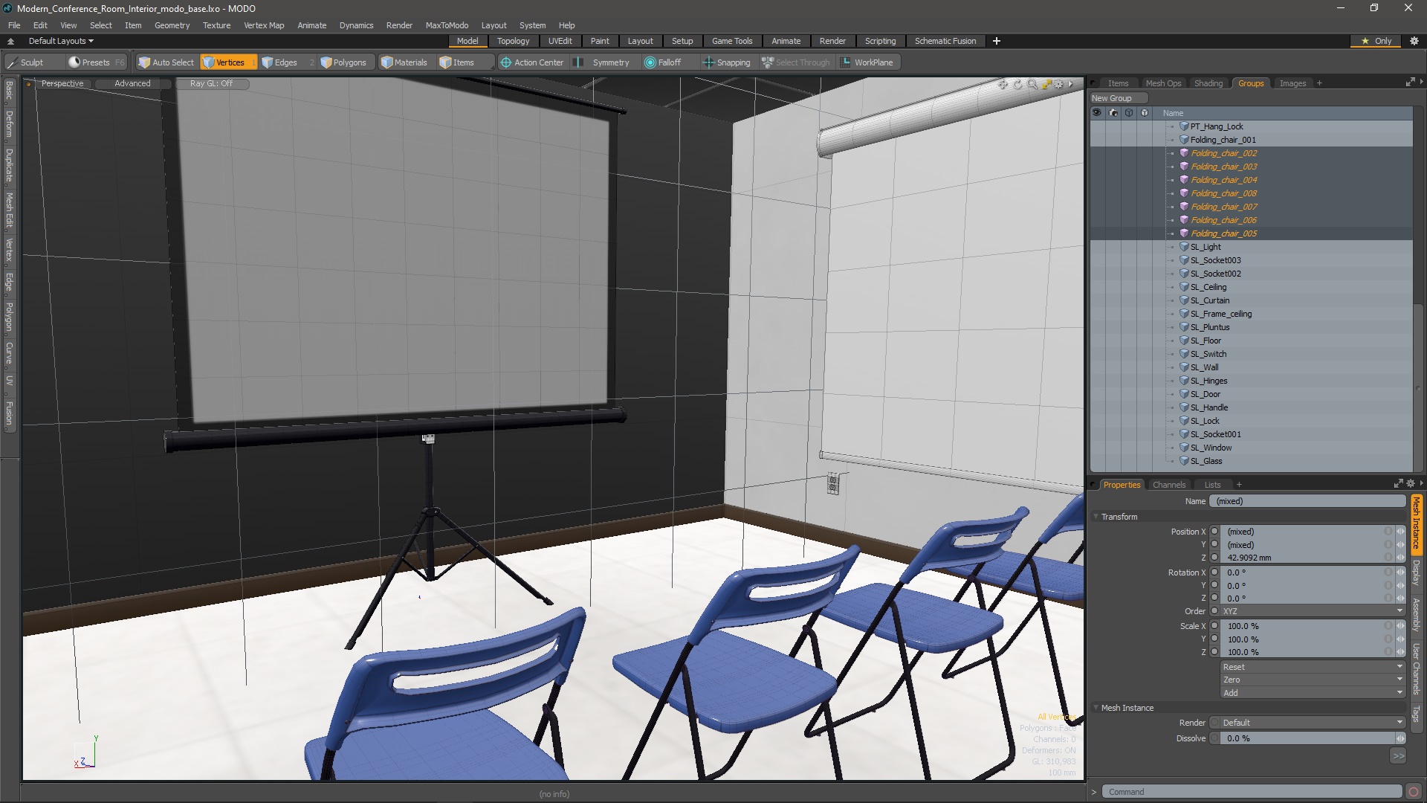Open the WorkPlane menu
The image size is (1427, 803).
tap(867, 62)
